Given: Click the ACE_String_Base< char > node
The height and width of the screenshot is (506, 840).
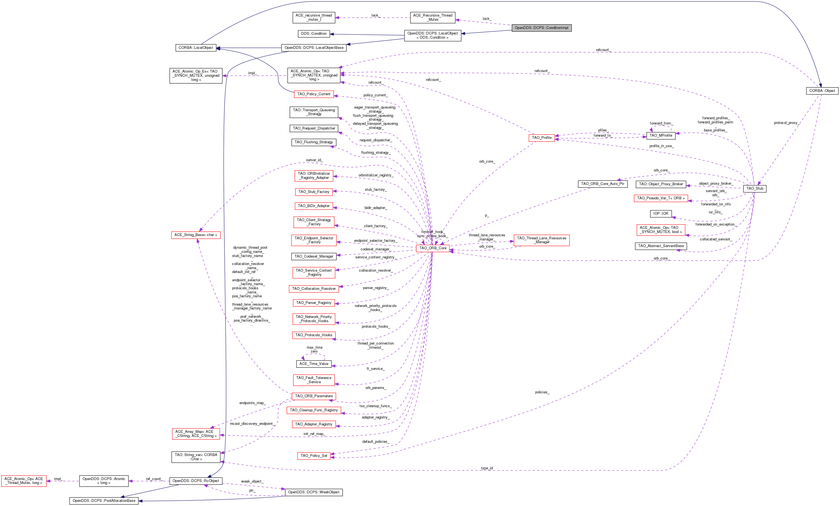Looking at the screenshot, I should tap(196, 235).
